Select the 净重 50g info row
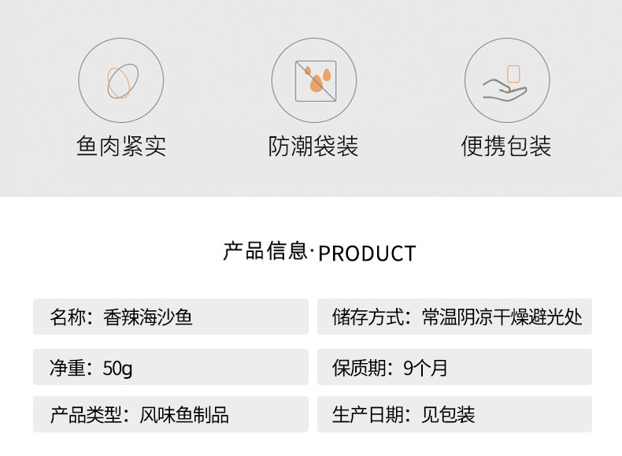The height and width of the screenshot is (456, 622). pyautogui.click(x=170, y=367)
